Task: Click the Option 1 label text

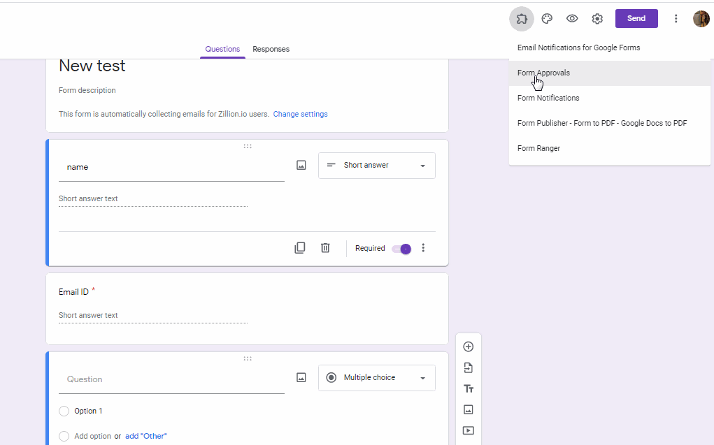Action: point(88,411)
